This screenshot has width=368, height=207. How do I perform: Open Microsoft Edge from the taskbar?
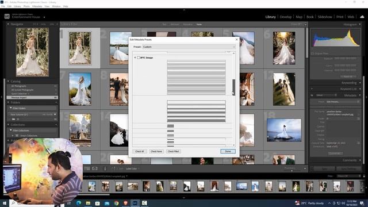coord(79,203)
